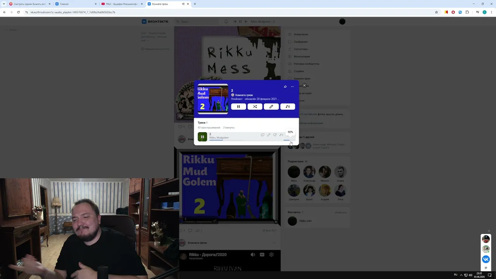Open the VK messenger icon in chat dock
This screenshot has width=496, height=279.
pos(486,259)
